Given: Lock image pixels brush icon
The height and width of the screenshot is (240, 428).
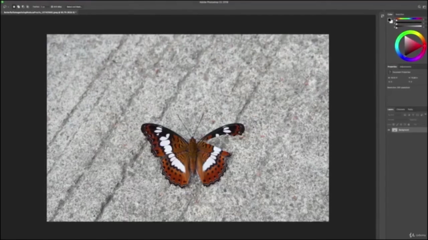Looking at the screenshot, I should [x=397, y=125].
